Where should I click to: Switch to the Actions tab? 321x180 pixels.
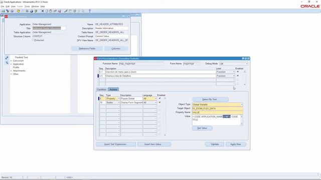pos(113,89)
